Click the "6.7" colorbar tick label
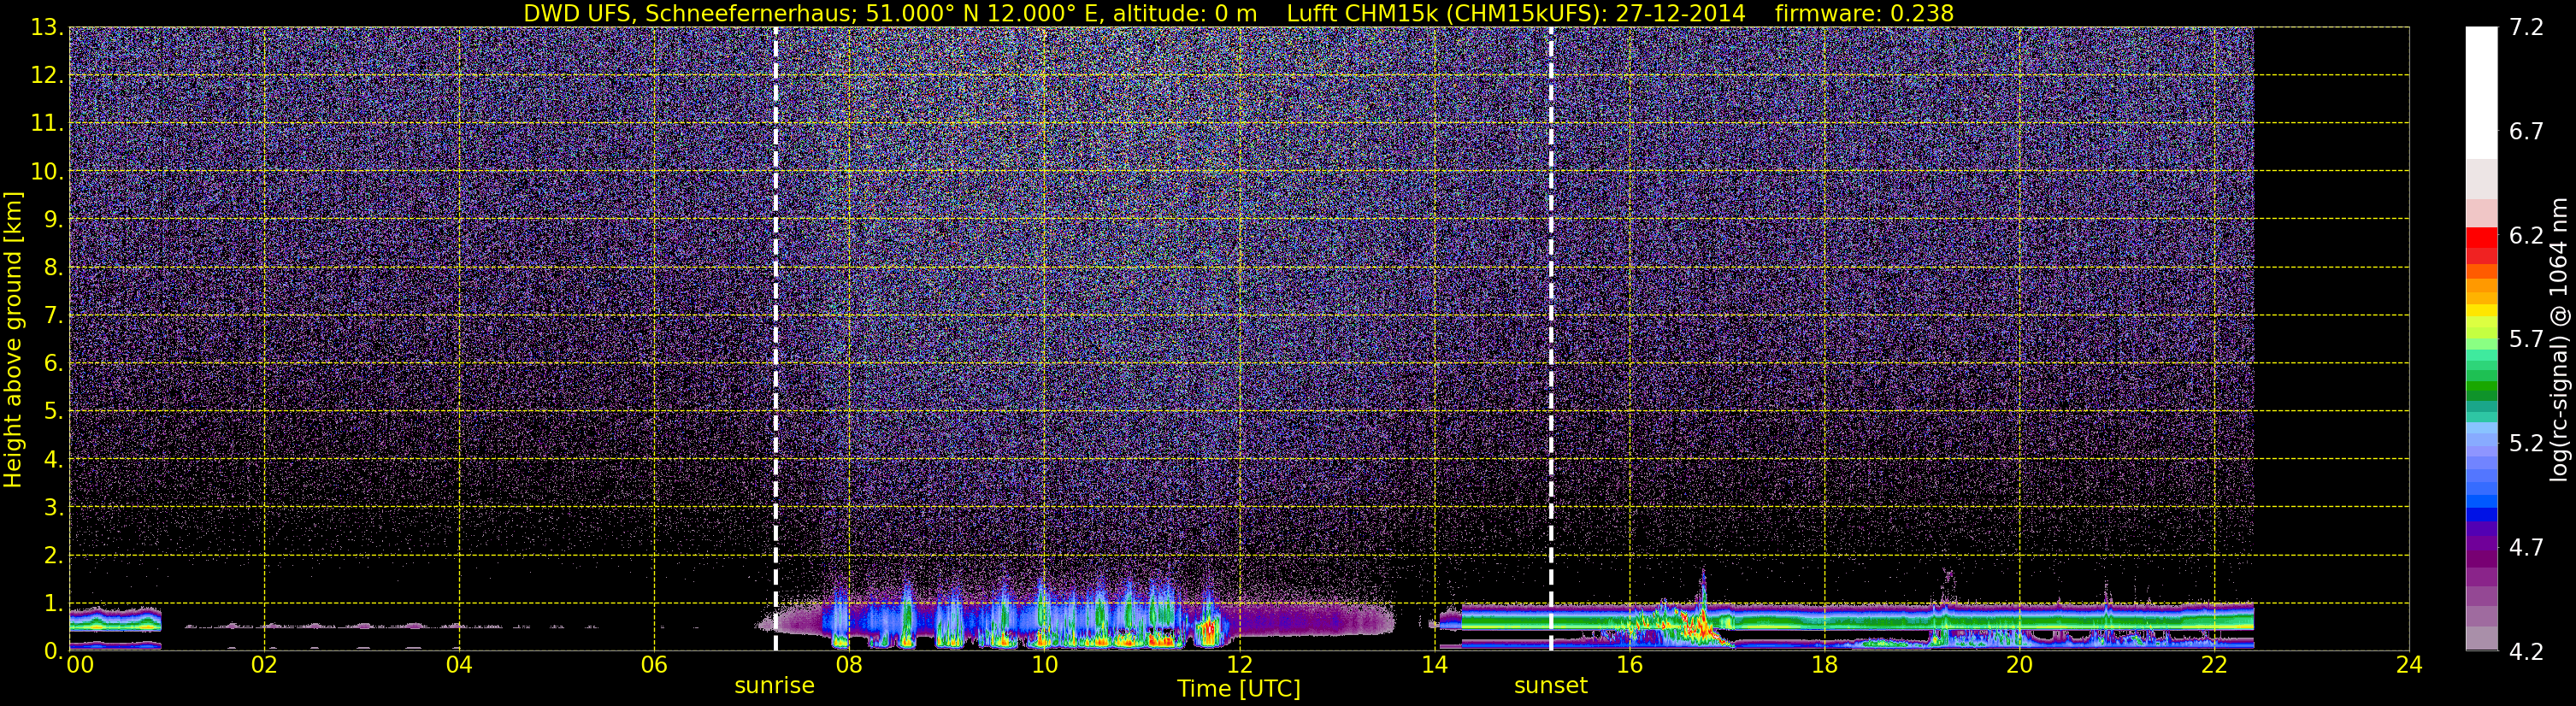 [2526, 131]
